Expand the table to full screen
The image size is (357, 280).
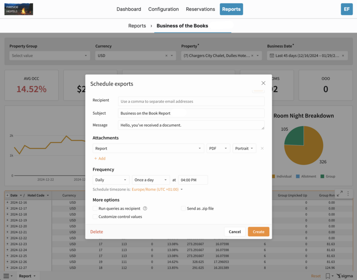coord(340,193)
